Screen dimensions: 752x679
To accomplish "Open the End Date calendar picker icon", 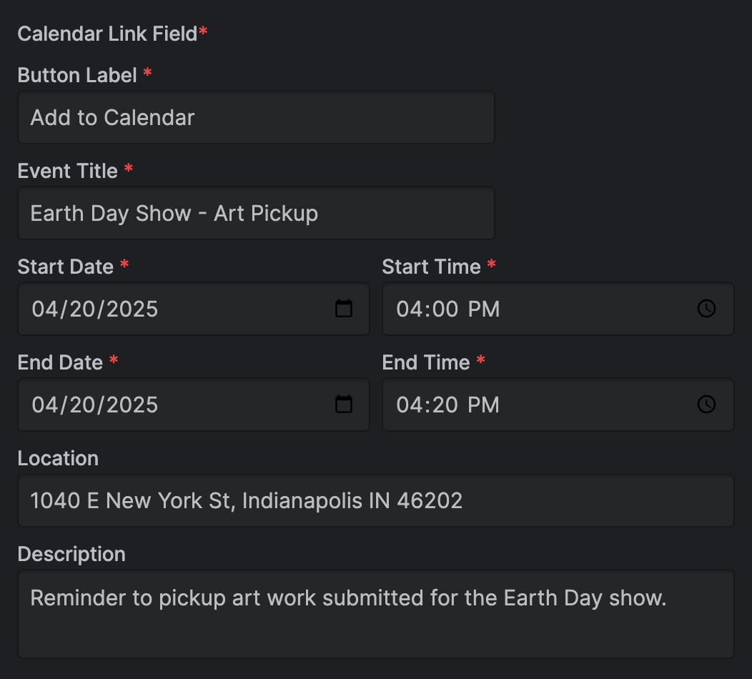I will (344, 405).
